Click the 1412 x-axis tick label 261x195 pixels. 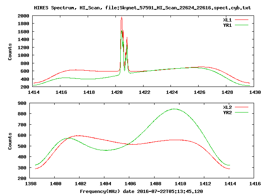click(x=205, y=184)
